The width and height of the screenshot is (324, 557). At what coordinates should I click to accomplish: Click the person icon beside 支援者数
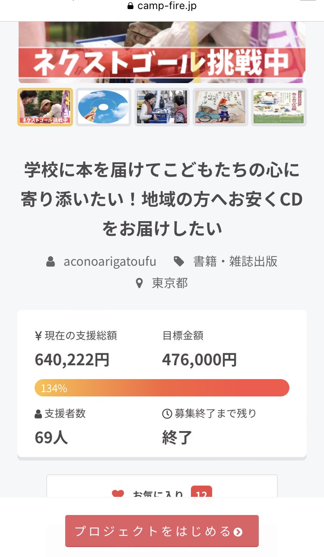[x=38, y=414]
